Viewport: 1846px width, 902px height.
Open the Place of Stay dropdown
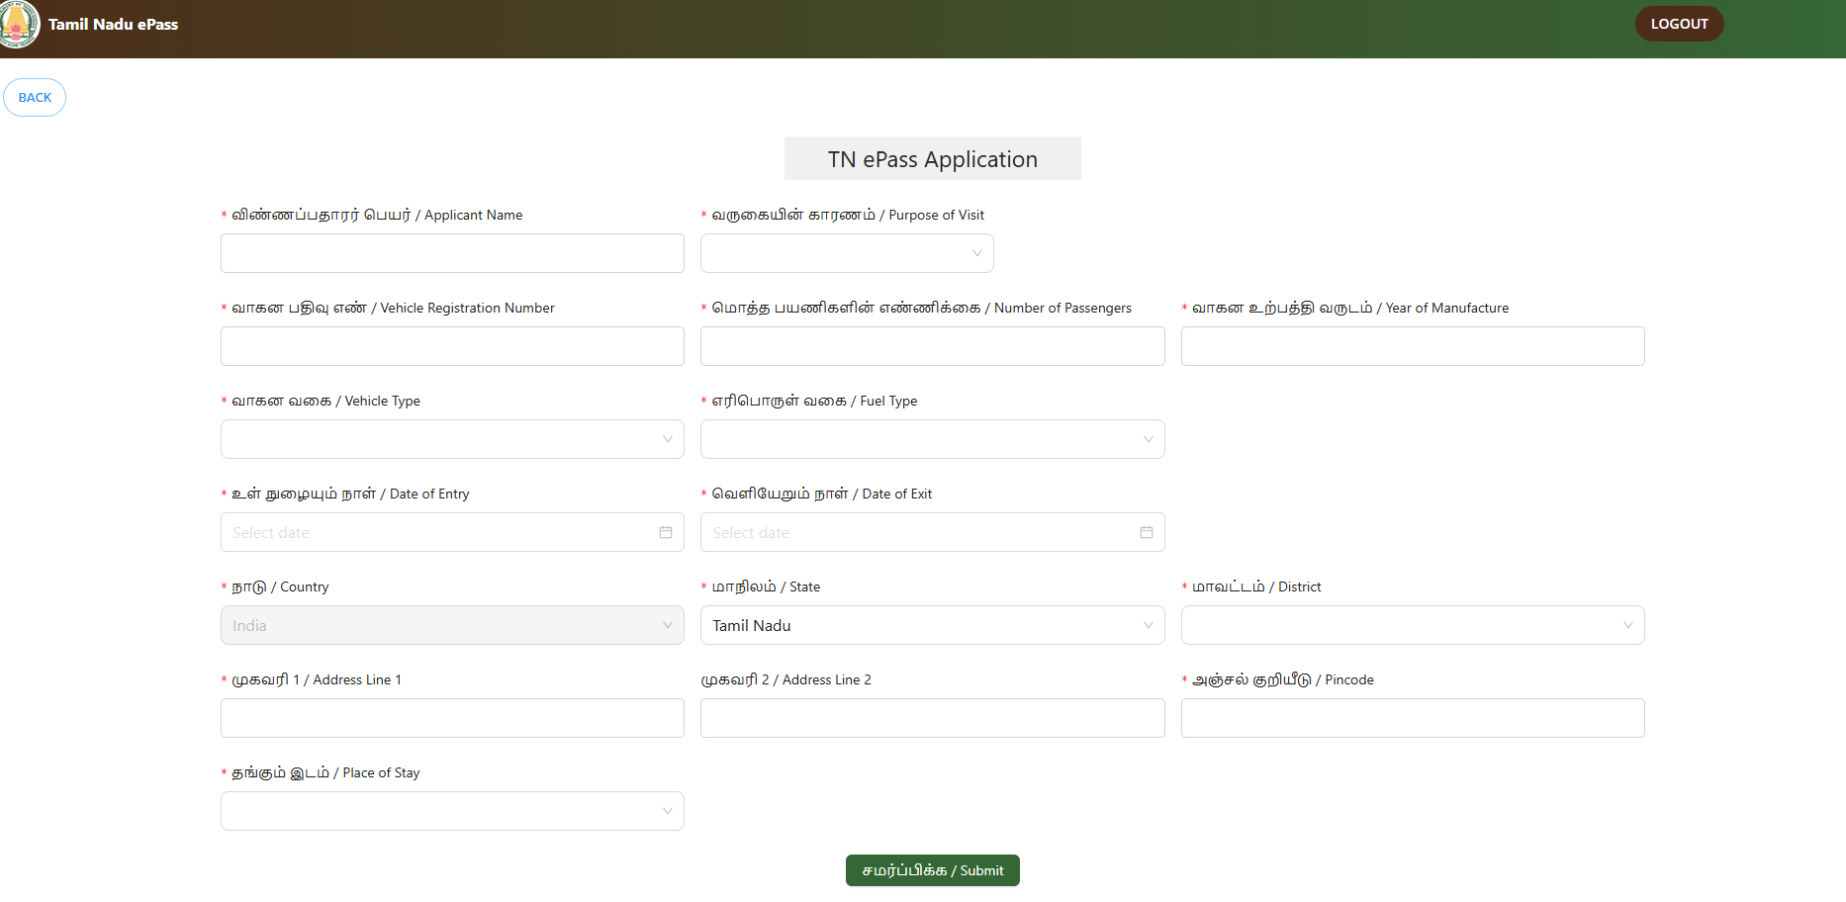coord(452,811)
